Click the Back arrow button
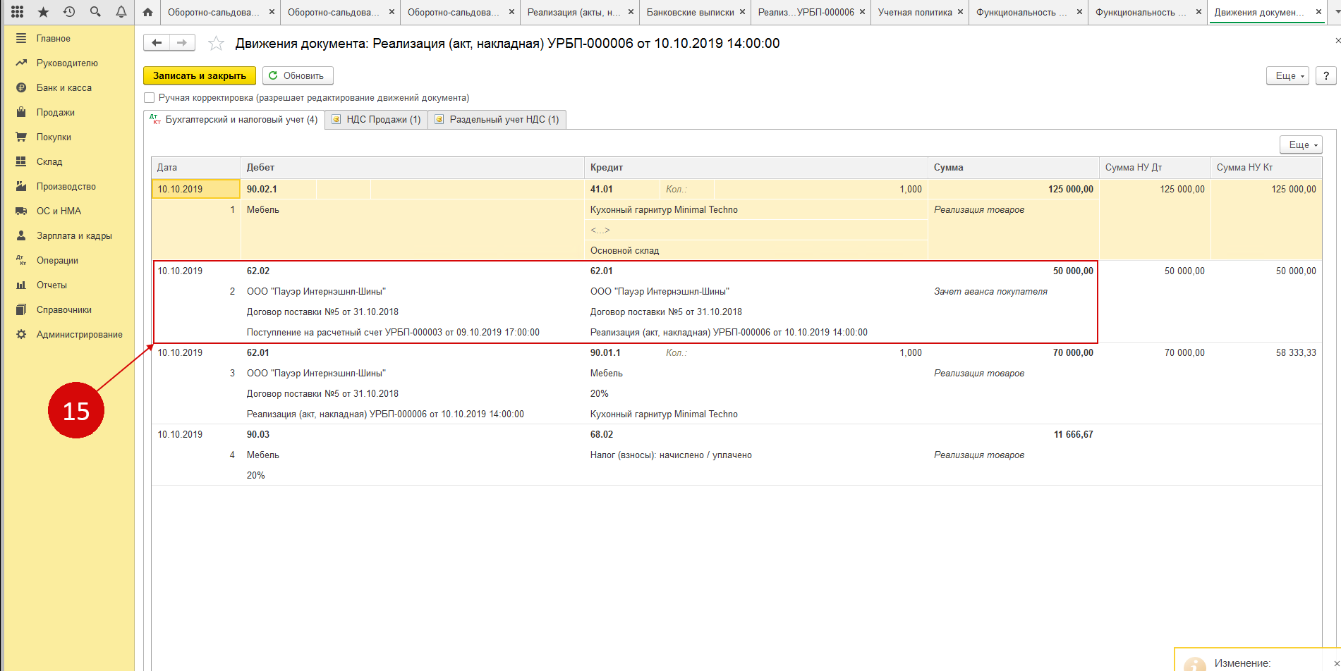Image resolution: width=1341 pixels, height=671 pixels. 157,43
